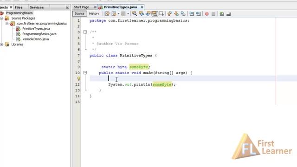Open PrimitiveTypes.java from the project tree

coord(36,29)
